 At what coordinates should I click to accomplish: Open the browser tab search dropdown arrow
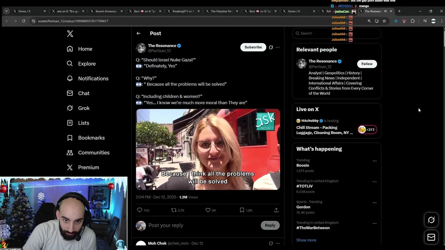click(6, 11)
